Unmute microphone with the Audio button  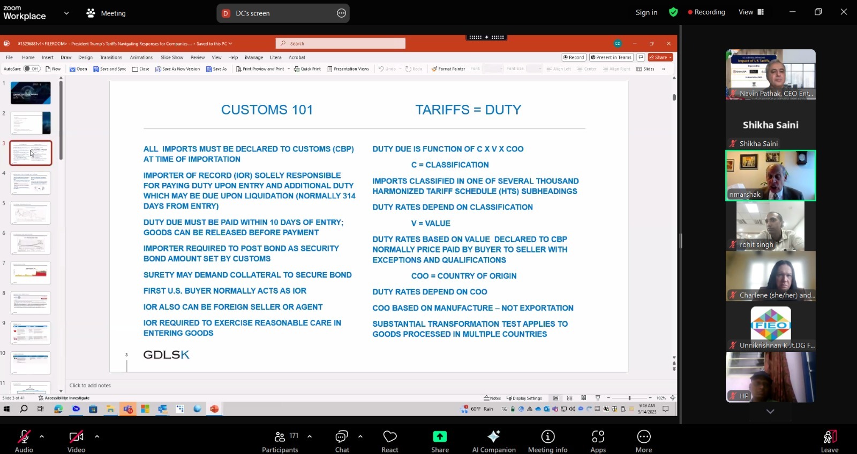[24, 441]
